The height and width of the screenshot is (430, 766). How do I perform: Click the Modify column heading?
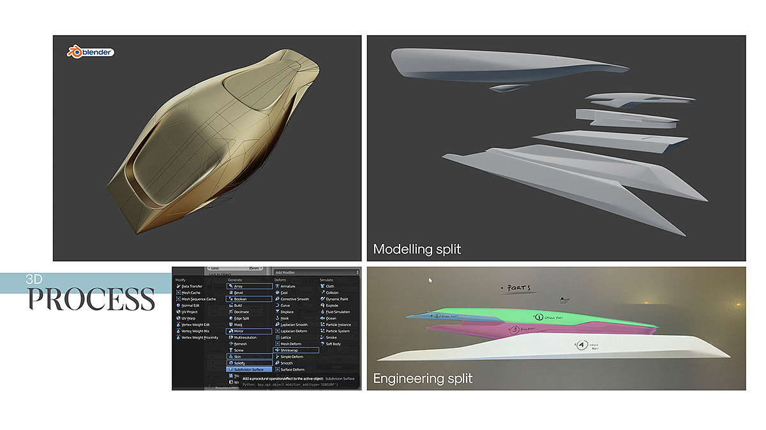pyautogui.click(x=181, y=280)
